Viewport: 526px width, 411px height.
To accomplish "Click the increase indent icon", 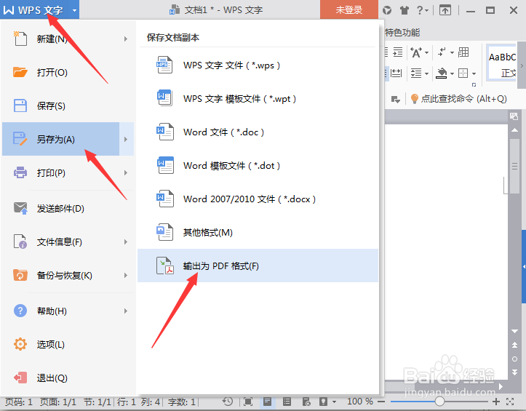I will (398, 52).
